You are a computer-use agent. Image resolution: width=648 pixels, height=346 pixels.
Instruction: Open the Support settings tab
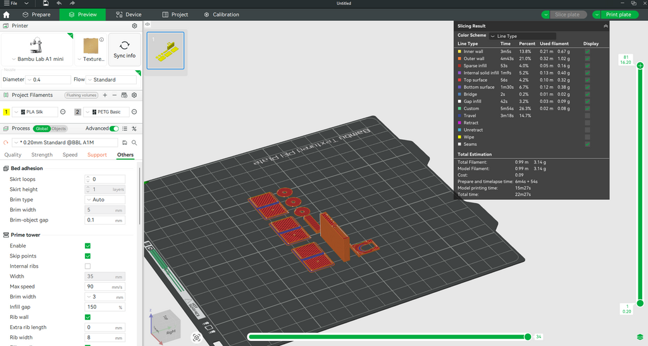[97, 155]
